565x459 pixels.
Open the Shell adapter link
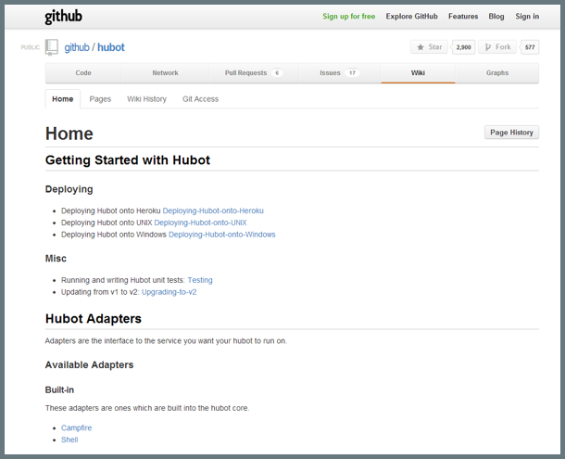click(69, 440)
